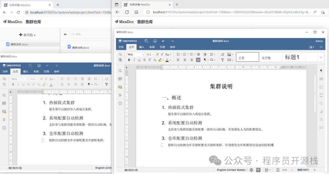The image size is (329, 174).
Task: Switch to the 插入 tab in right editor
Action: tap(142, 47)
